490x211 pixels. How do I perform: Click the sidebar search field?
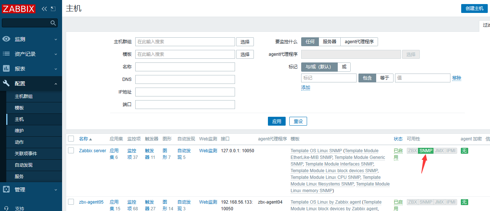pos(26,23)
